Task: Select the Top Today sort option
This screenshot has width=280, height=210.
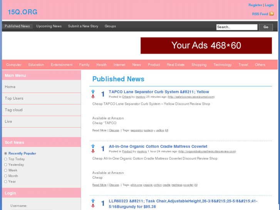Action: click(x=6, y=159)
